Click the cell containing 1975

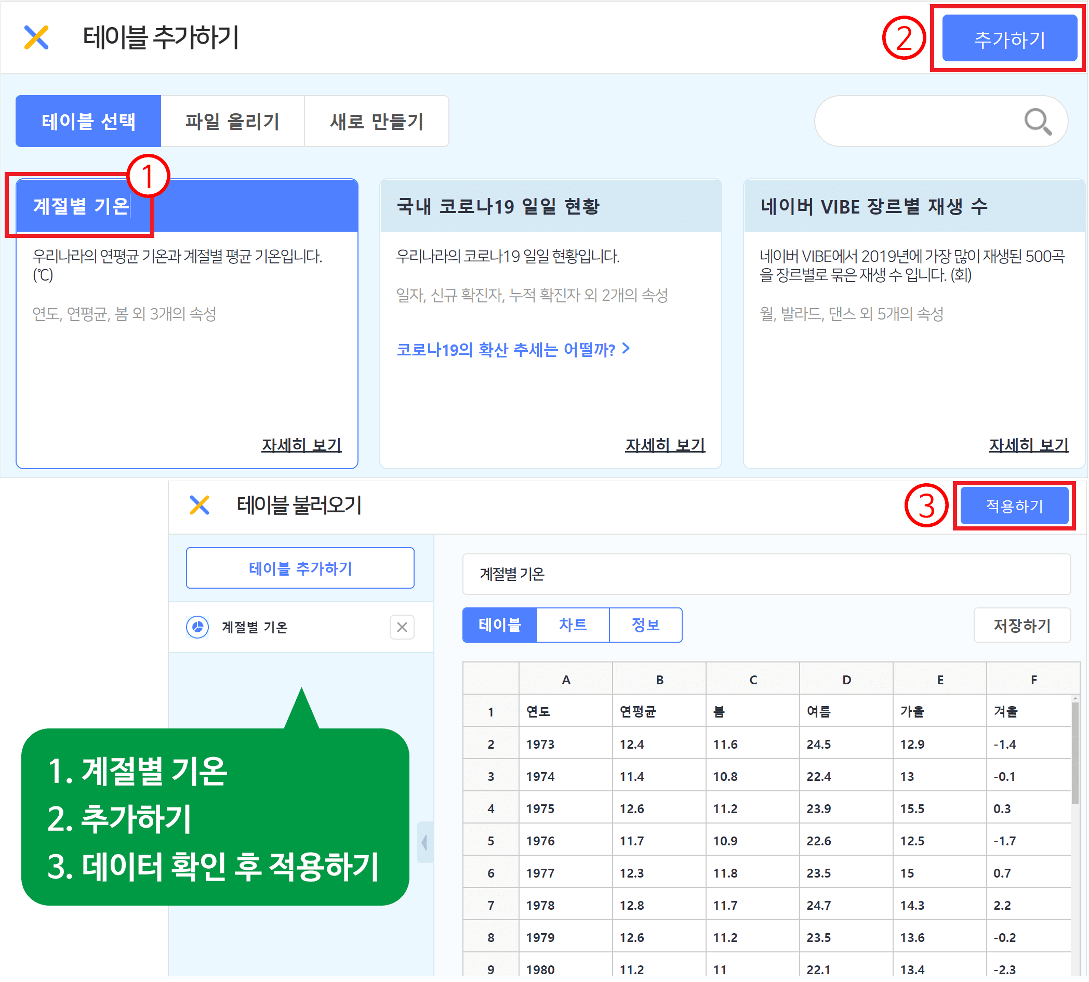coord(566,808)
